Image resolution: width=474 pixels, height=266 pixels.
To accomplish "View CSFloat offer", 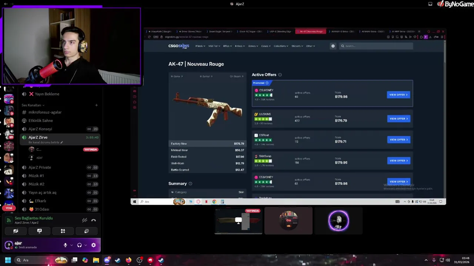I will pyautogui.click(x=398, y=140).
